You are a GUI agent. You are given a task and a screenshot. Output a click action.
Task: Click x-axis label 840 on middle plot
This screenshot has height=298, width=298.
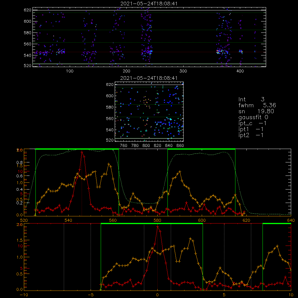click(x=169, y=146)
